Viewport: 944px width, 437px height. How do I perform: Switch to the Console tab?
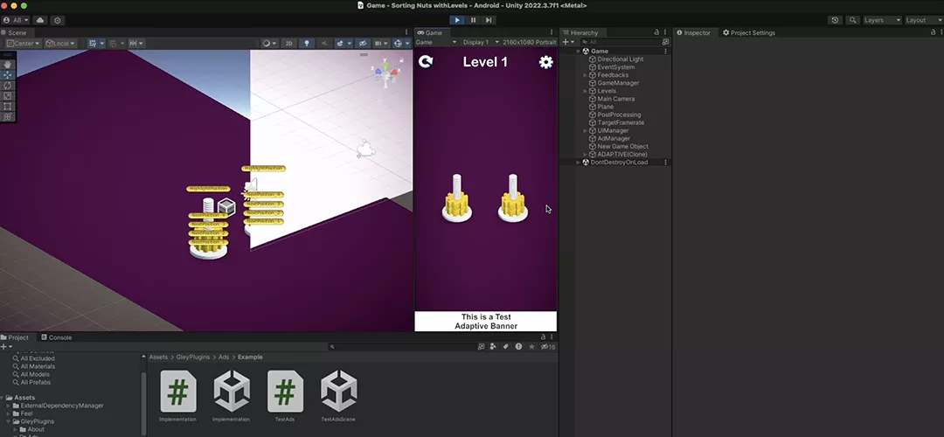coord(59,337)
